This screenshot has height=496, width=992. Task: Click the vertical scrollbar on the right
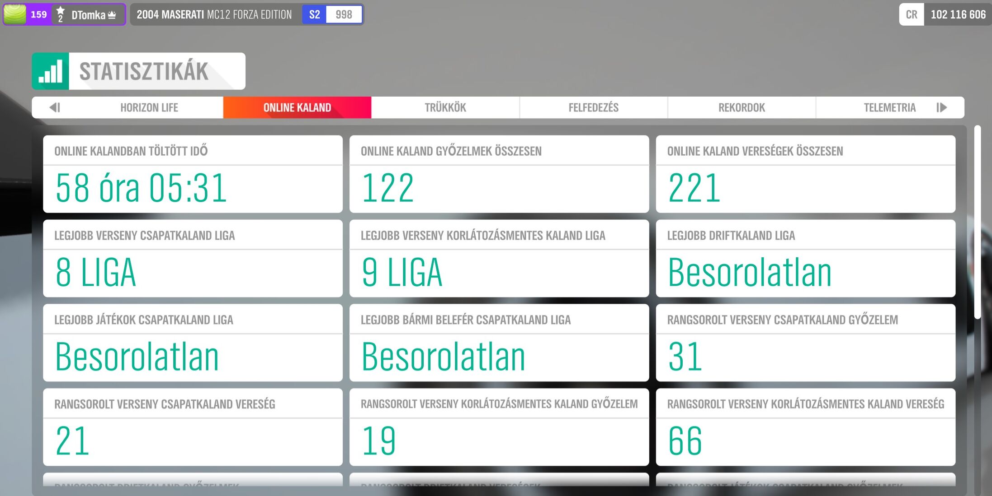click(978, 222)
